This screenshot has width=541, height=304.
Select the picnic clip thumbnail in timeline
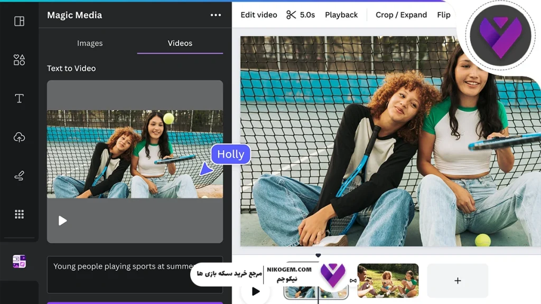click(388, 280)
